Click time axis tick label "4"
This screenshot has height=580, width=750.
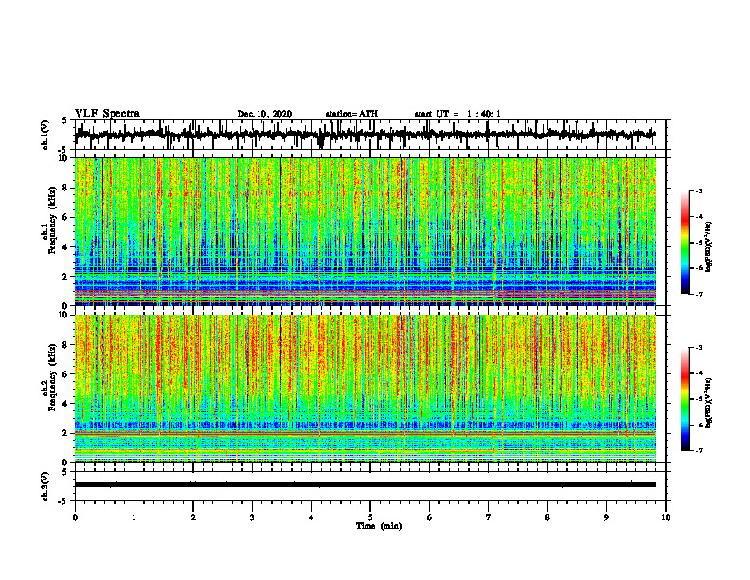coord(312,517)
